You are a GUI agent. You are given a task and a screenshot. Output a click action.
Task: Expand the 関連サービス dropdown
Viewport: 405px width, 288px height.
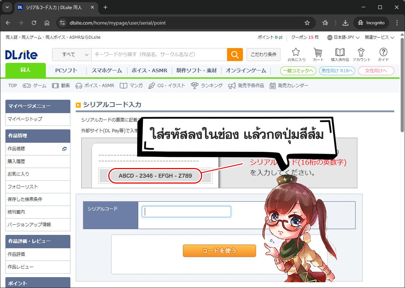click(x=379, y=38)
